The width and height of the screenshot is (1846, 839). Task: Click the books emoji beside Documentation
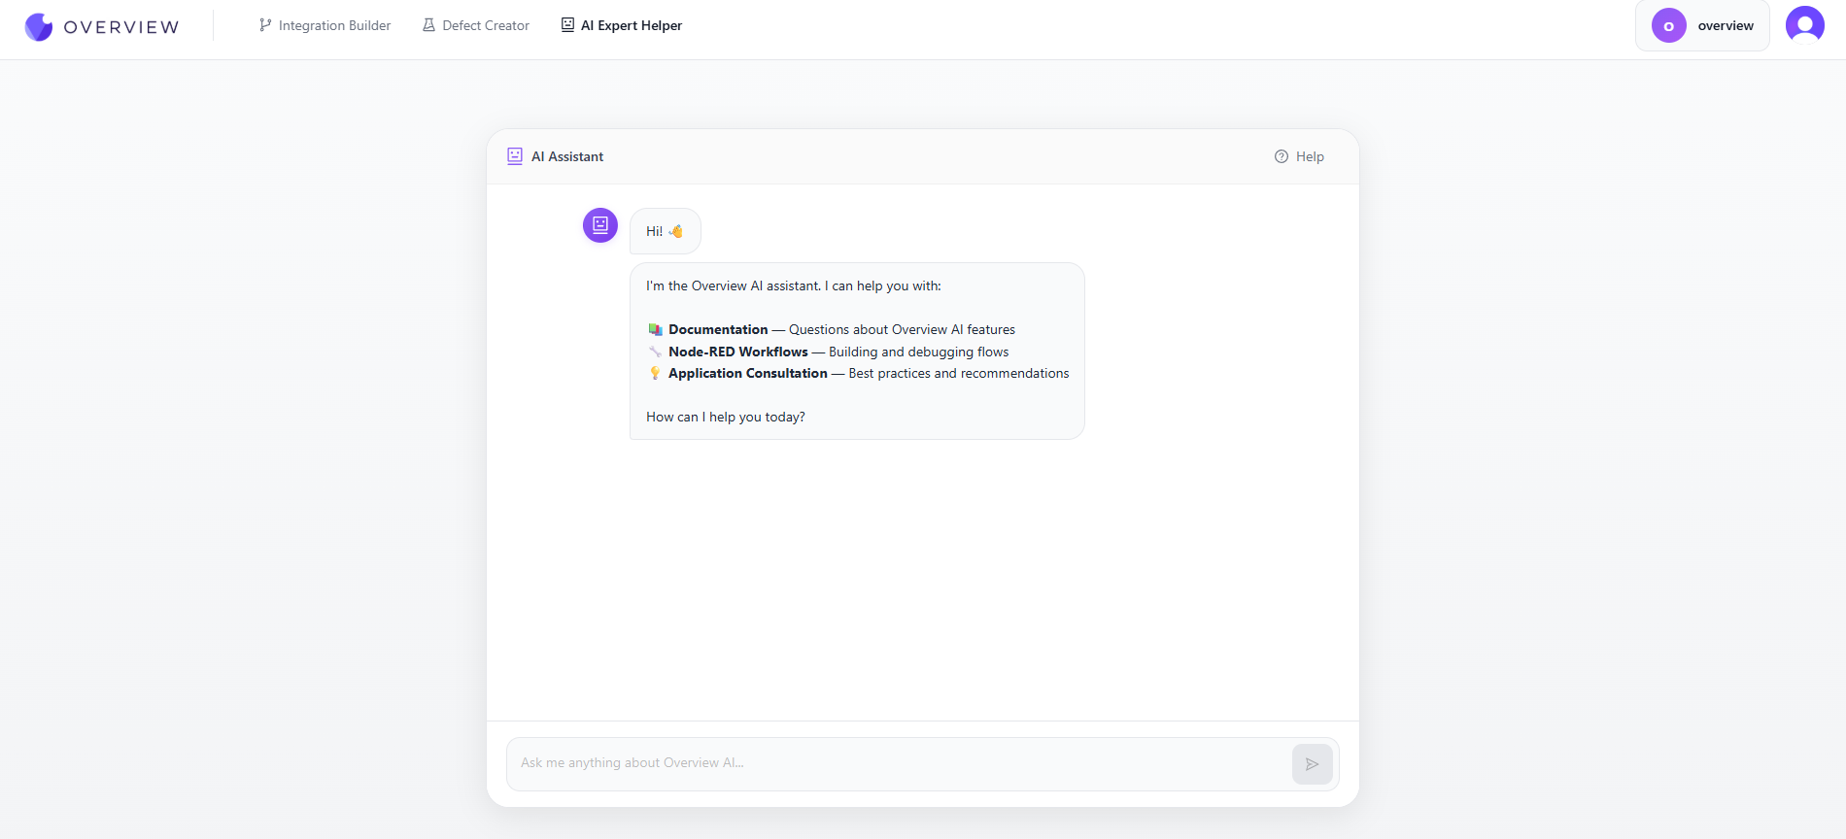[x=656, y=330]
